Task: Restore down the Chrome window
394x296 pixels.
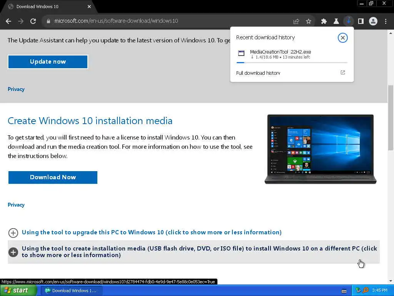Action: 371,3
